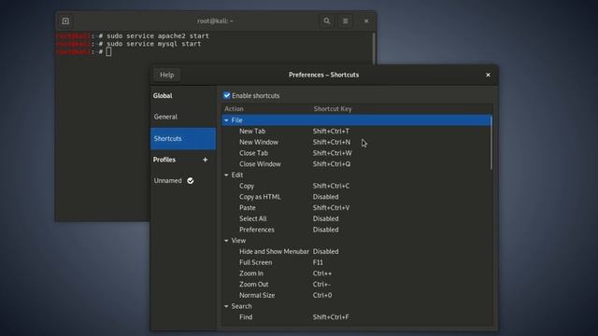This screenshot has width=598, height=336.
Task: Open a new tab in the terminal window
Action: (65, 21)
